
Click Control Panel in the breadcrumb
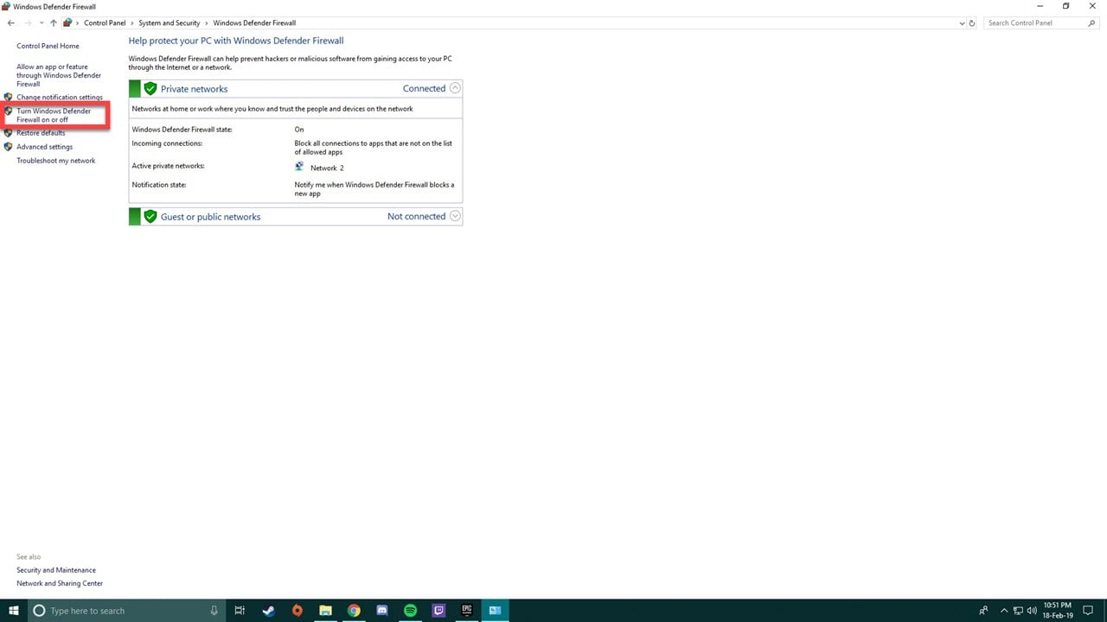point(105,23)
